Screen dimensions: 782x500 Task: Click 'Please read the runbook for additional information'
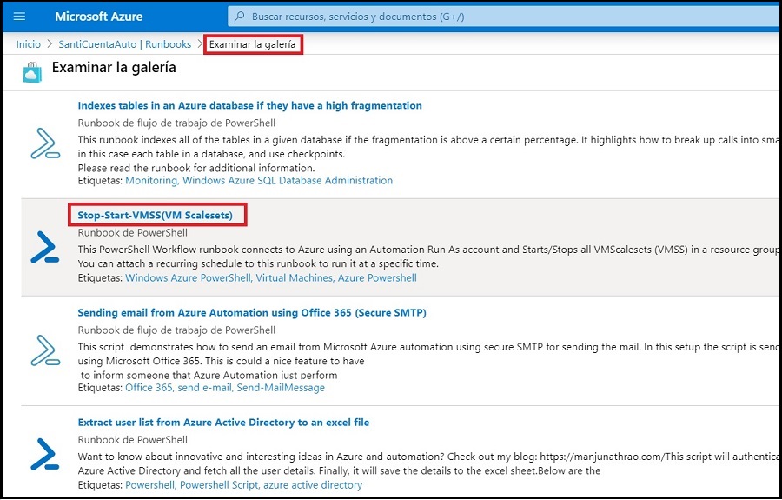196,168
